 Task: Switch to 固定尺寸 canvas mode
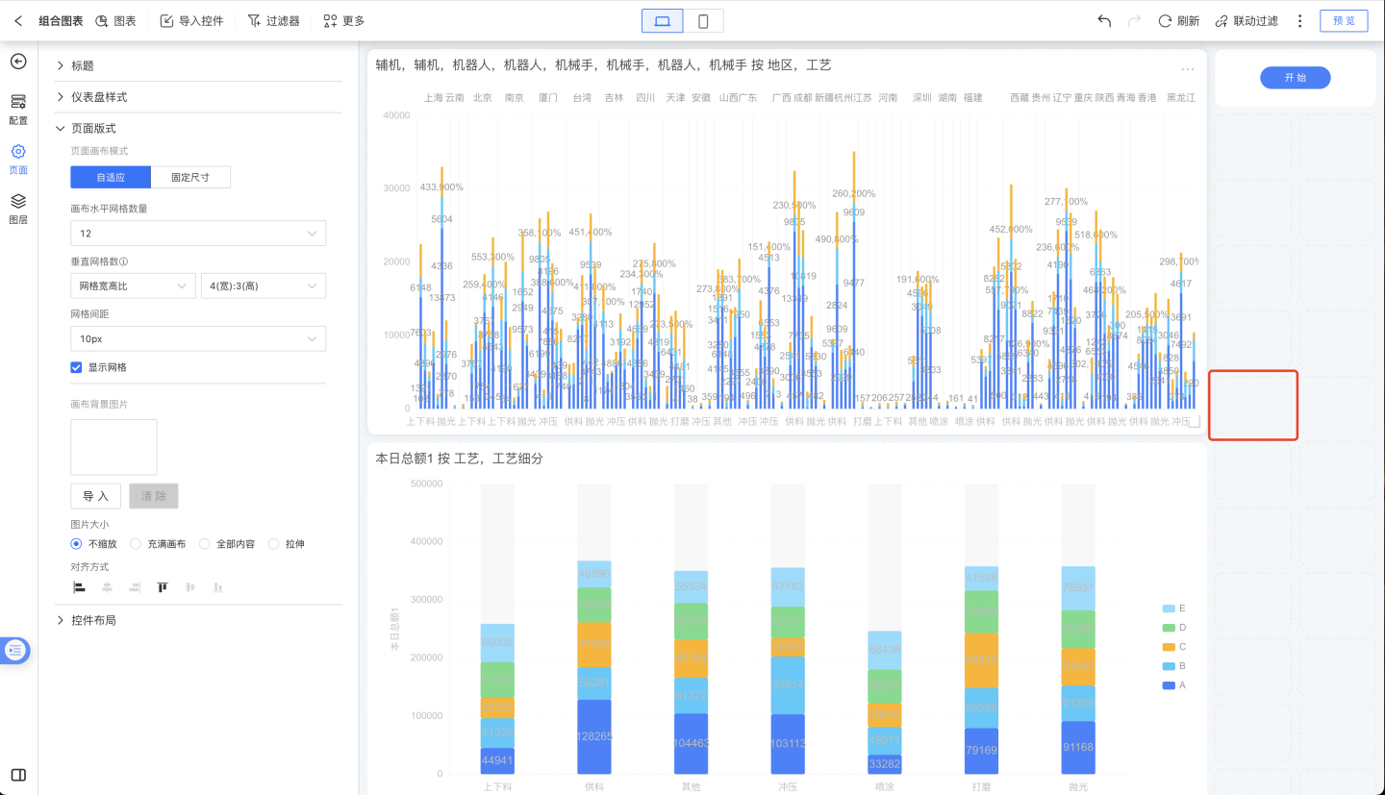(x=190, y=178)
